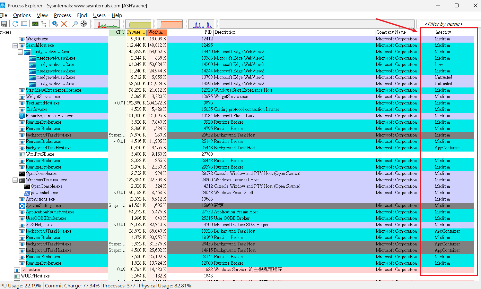Select the TextInputHost.exe row
Screen dimensions: 481x289
click(x=237, y=103)
